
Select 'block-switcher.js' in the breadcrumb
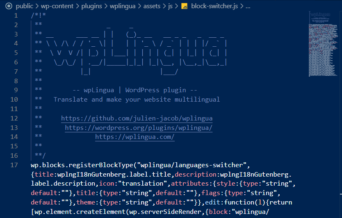point(214,6)
